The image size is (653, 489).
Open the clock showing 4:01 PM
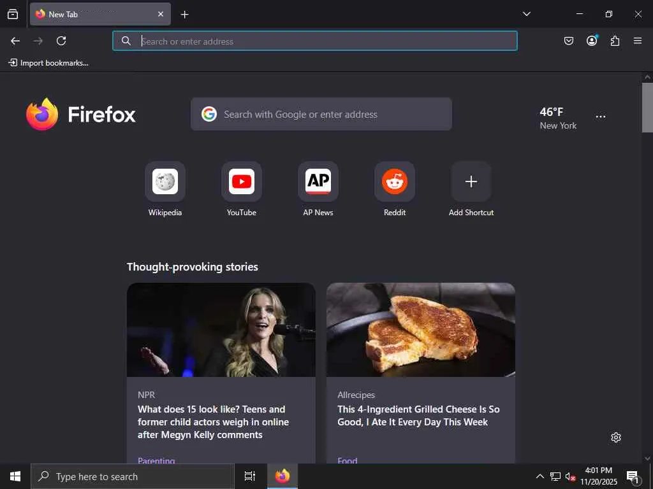(x=599, y=476)
